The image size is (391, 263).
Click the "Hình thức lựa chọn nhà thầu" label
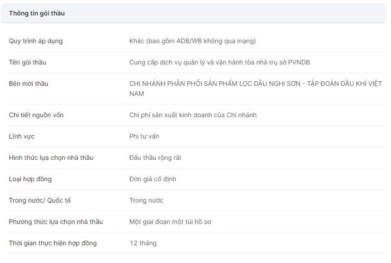click(x=51, y=158)
